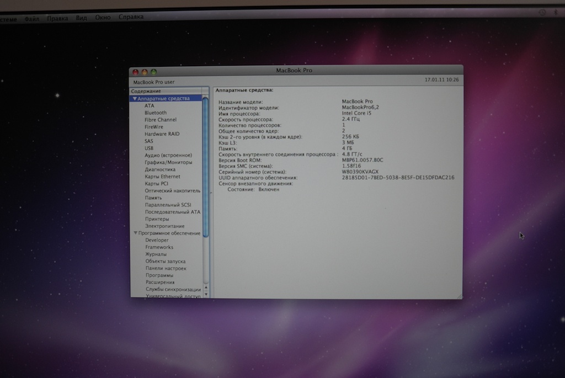
Task: Select Электропитание entry
Action: click(x=164, y=226)
